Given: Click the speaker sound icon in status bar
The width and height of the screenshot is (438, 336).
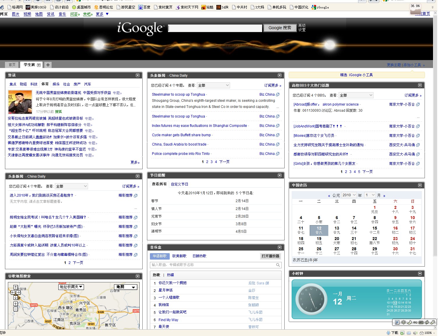Looking at the screenshot, I should pyautogui.click(x=415, y=333).
